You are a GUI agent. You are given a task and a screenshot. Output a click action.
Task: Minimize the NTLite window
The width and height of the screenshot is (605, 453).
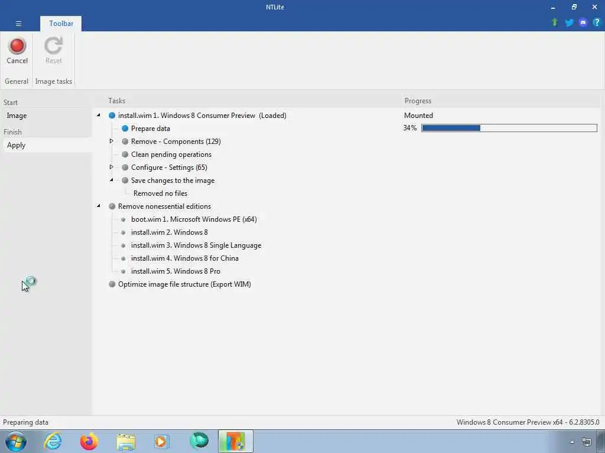(x=553, y=7)
